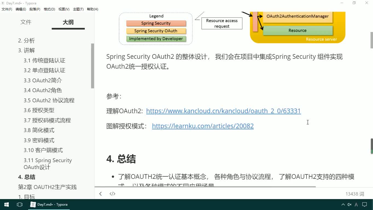
Task: Click the 参考: paragraph text
Action: (x=114, y=96)
